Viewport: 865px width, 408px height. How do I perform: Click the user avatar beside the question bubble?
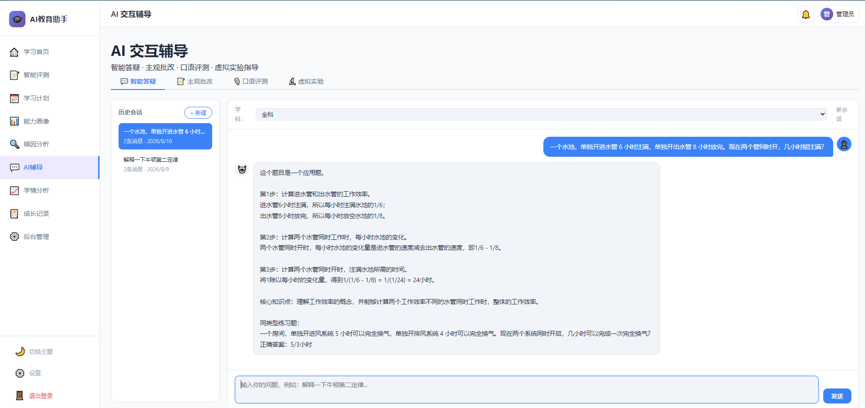[x=844, y=144]
